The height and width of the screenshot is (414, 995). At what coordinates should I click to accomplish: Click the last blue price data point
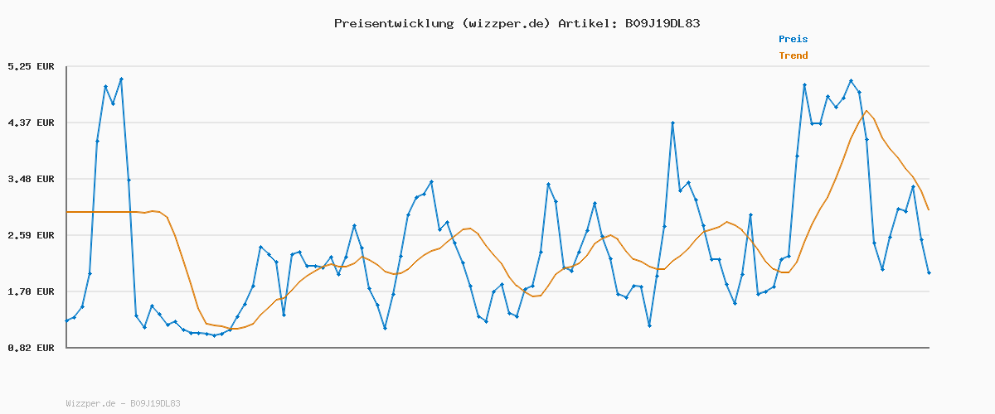(x=929, y=272)
